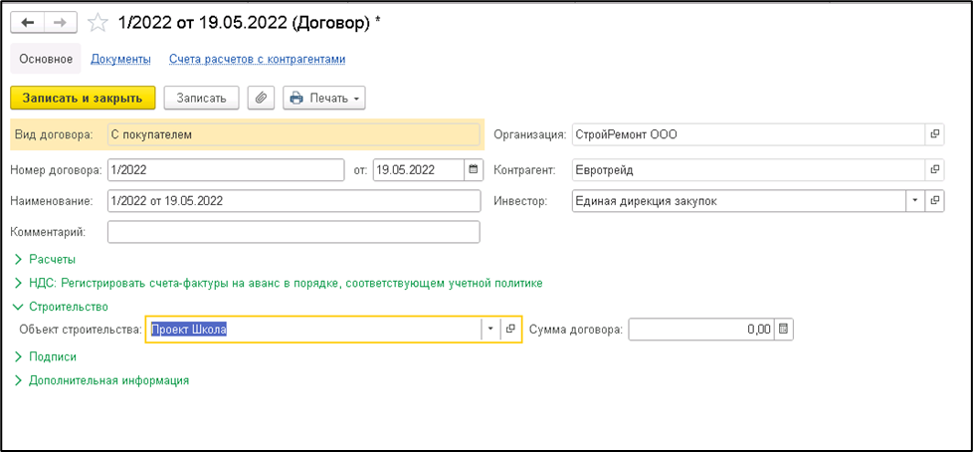The width and height of the screenshot is (973, 452).
Task: Open the Печать dropdown menu
Action: pos(324,98)
